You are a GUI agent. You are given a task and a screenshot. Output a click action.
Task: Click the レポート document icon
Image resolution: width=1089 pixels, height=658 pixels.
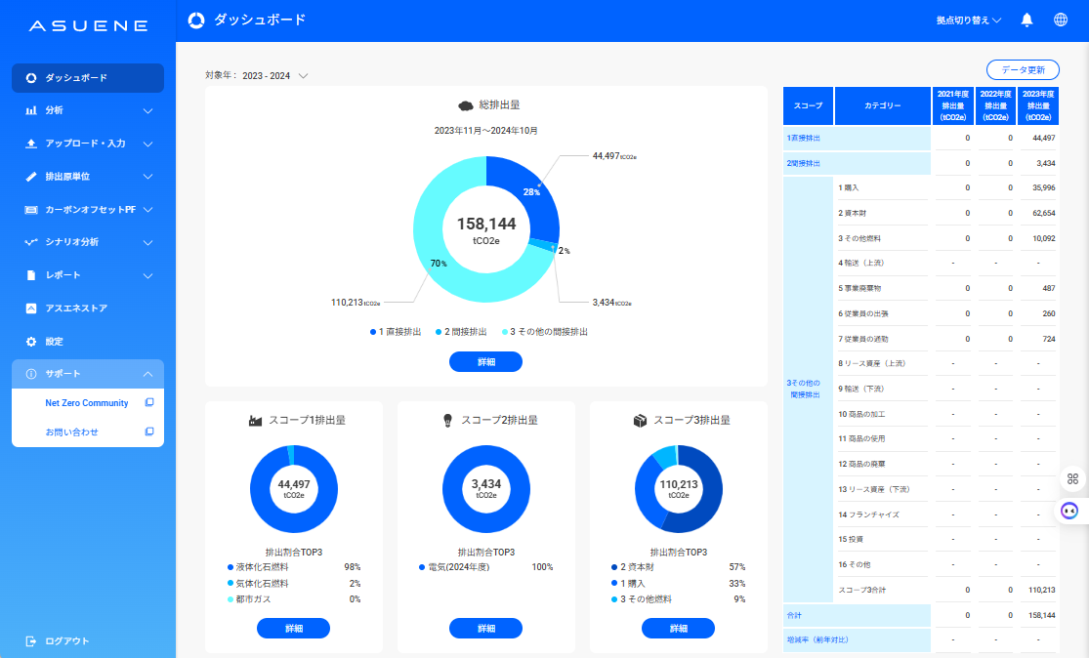30,275
